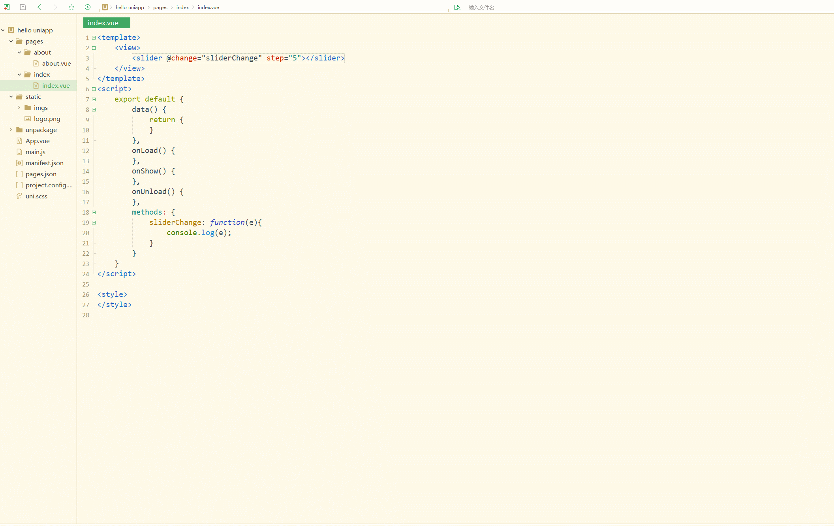Click the closing template tag on line 5
834x526 pixels.
(121, 79)
